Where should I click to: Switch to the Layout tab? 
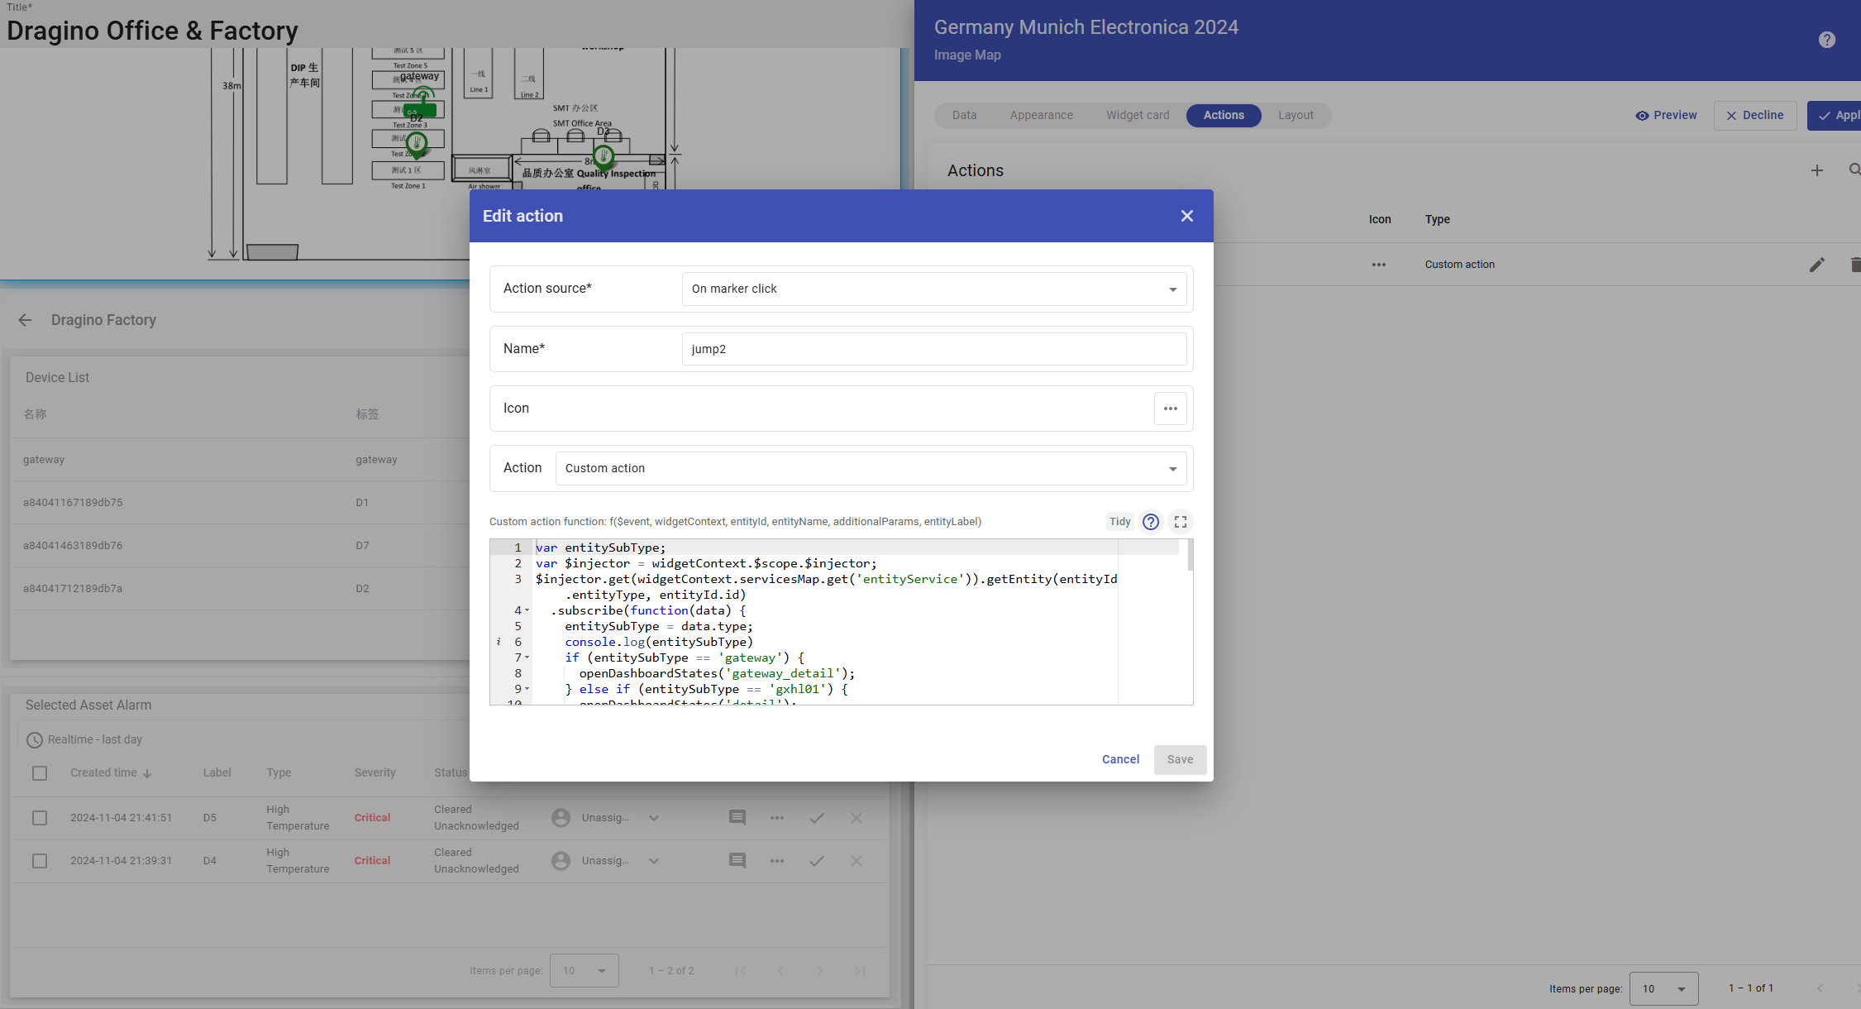[1295, 116]
